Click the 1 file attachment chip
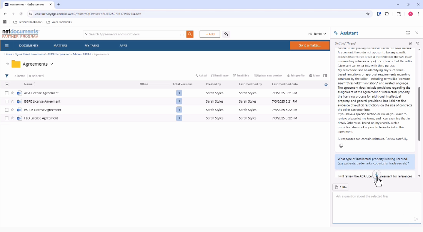Viewport: 423px width, 232px height. click(x=341, y=187)
